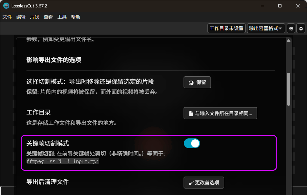Open the 查看 menu

click(x=48, y=17)
